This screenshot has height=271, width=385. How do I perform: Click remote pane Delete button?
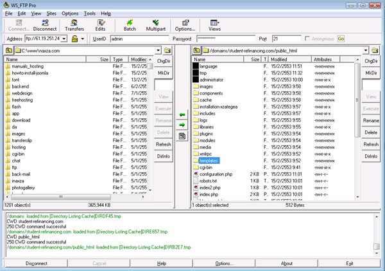pos(371,132)
